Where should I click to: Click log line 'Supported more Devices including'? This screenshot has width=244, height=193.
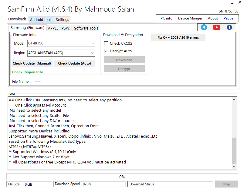(39, 131)
